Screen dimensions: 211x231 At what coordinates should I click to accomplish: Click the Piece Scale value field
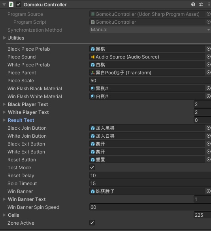[x=150, y=81]
